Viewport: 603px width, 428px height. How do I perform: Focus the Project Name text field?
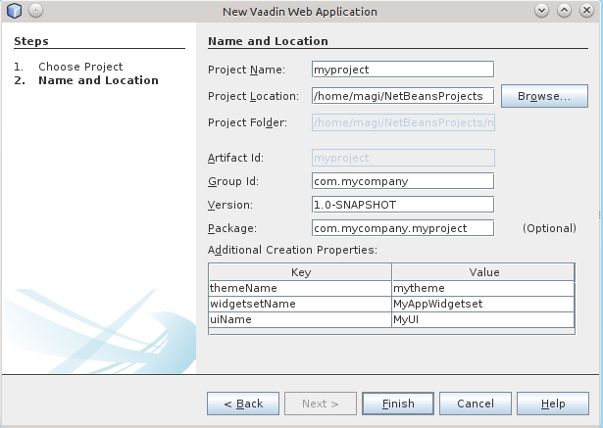[x=403, y=70]
